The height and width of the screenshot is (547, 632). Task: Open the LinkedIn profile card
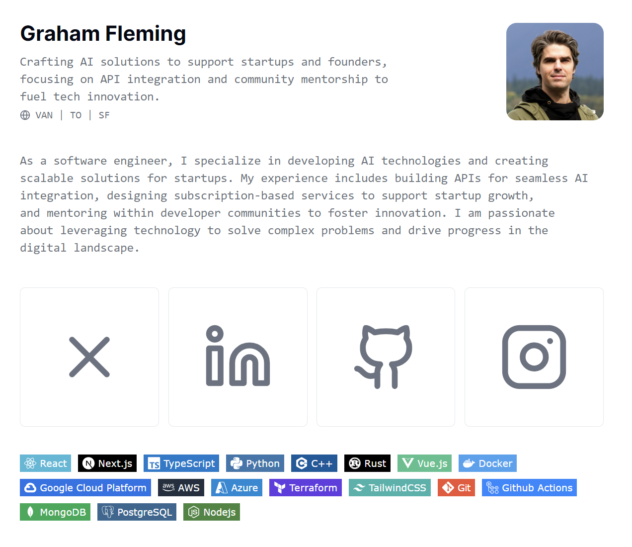[x=237, y=357]
